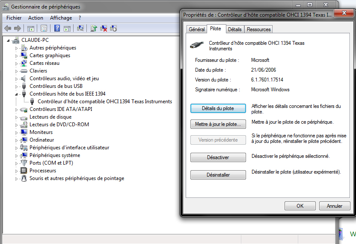Collapse the CLAUDE-PC root node

click(8, 41)
